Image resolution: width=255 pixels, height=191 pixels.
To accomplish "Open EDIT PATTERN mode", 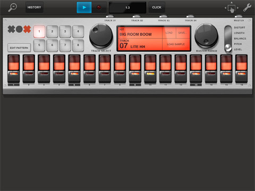I will (x=19, y=48).
